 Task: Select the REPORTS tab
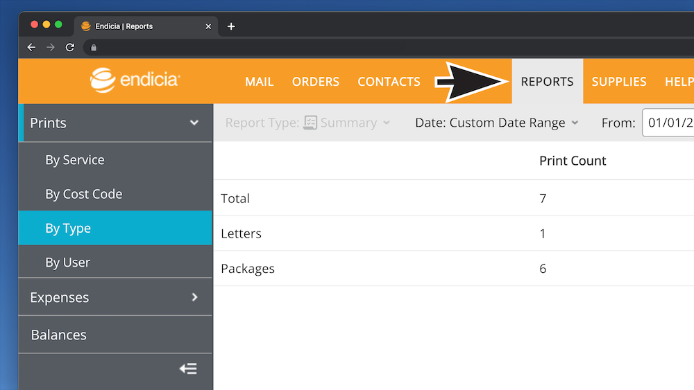coord(547,82)
